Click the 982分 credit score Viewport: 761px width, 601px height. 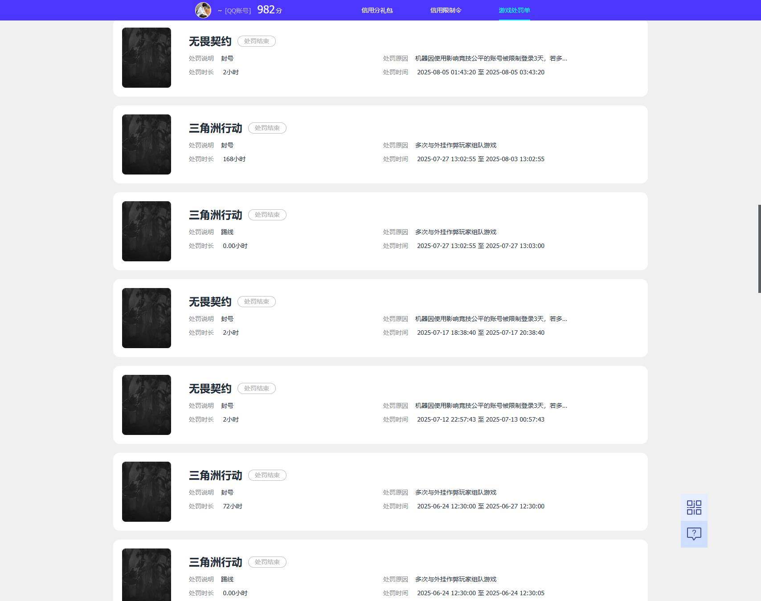pos(270,10)
